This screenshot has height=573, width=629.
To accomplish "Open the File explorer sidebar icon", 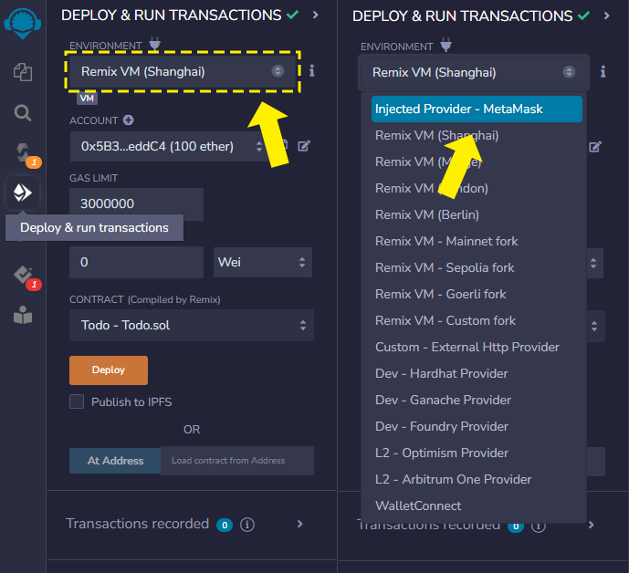I will click(x=23, y=72).
